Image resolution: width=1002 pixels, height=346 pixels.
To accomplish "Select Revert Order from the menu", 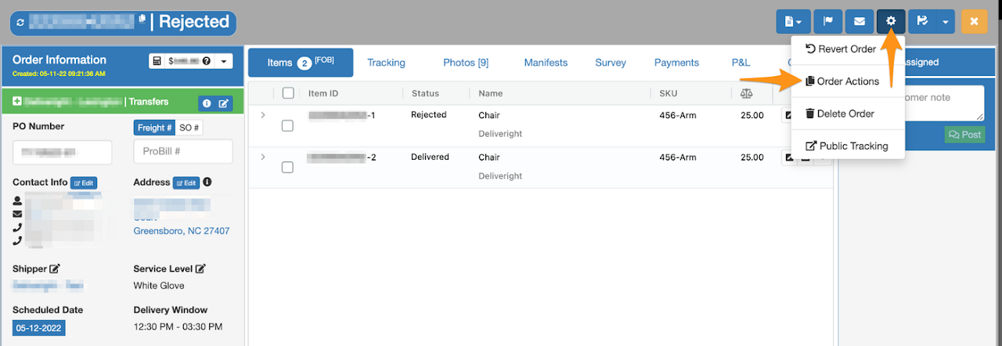I will [x=848, y=49].
